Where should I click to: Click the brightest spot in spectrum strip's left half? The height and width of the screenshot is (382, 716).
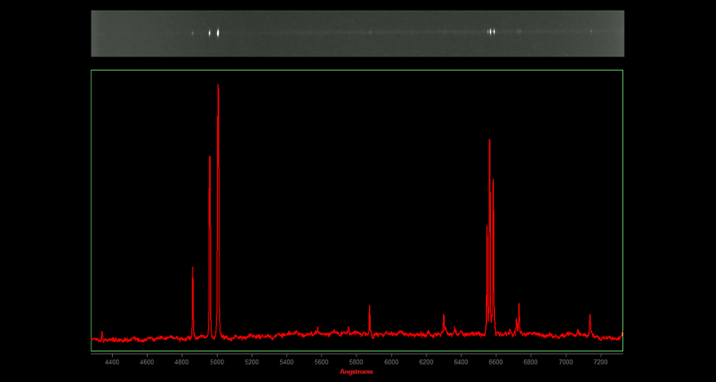click(x=218, y=33)
